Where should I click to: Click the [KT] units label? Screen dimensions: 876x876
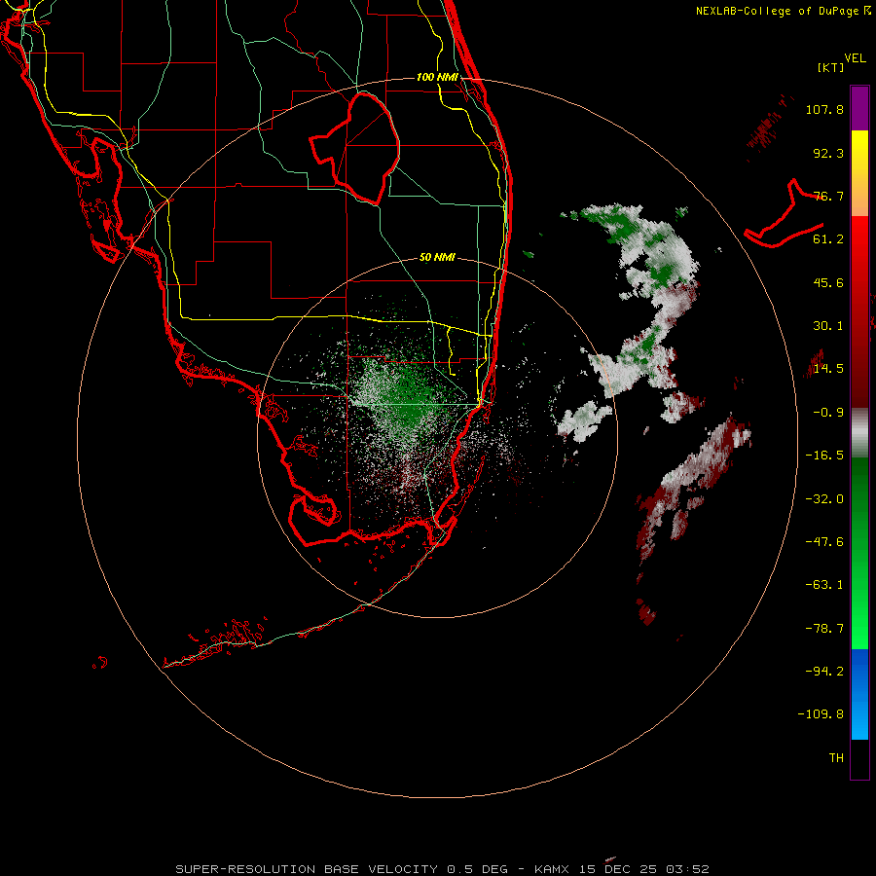831,67
